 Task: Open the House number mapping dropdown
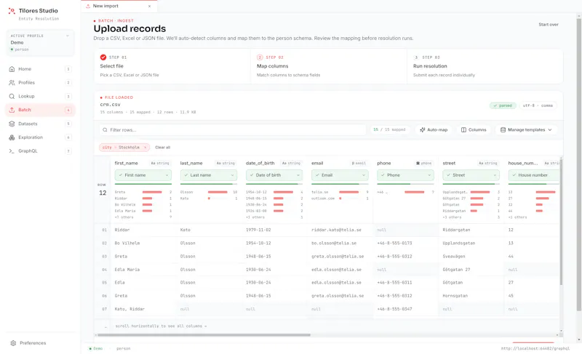(534, 175)
